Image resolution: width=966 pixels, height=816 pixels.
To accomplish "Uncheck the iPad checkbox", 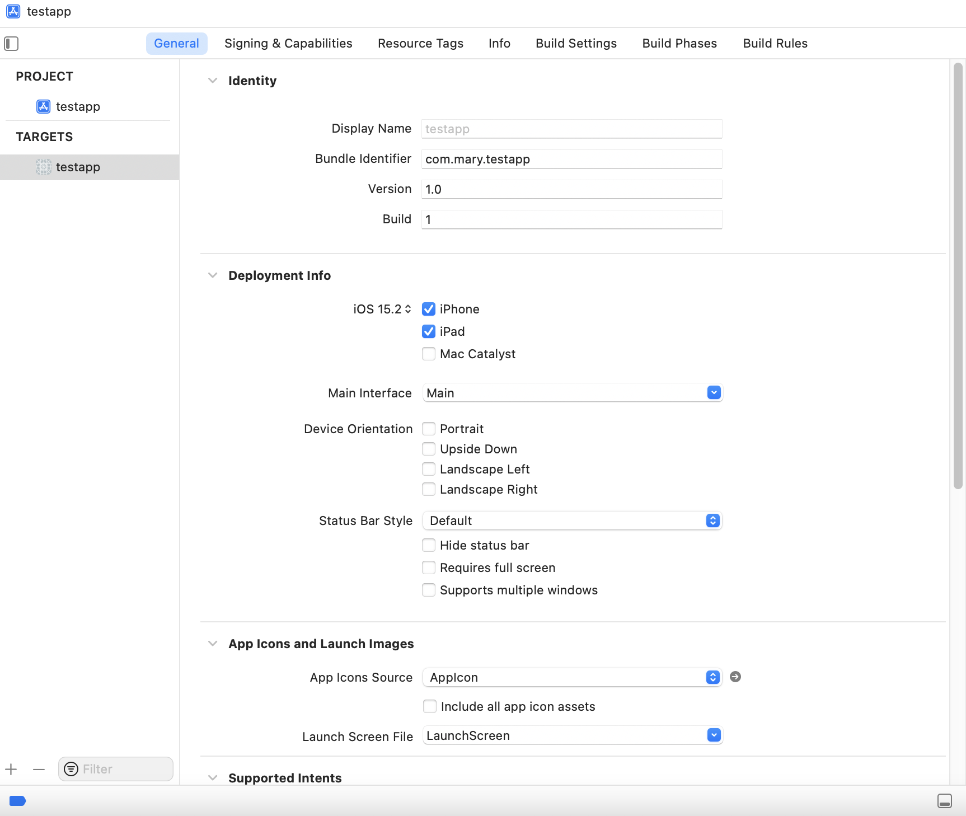I will (429, 331).
